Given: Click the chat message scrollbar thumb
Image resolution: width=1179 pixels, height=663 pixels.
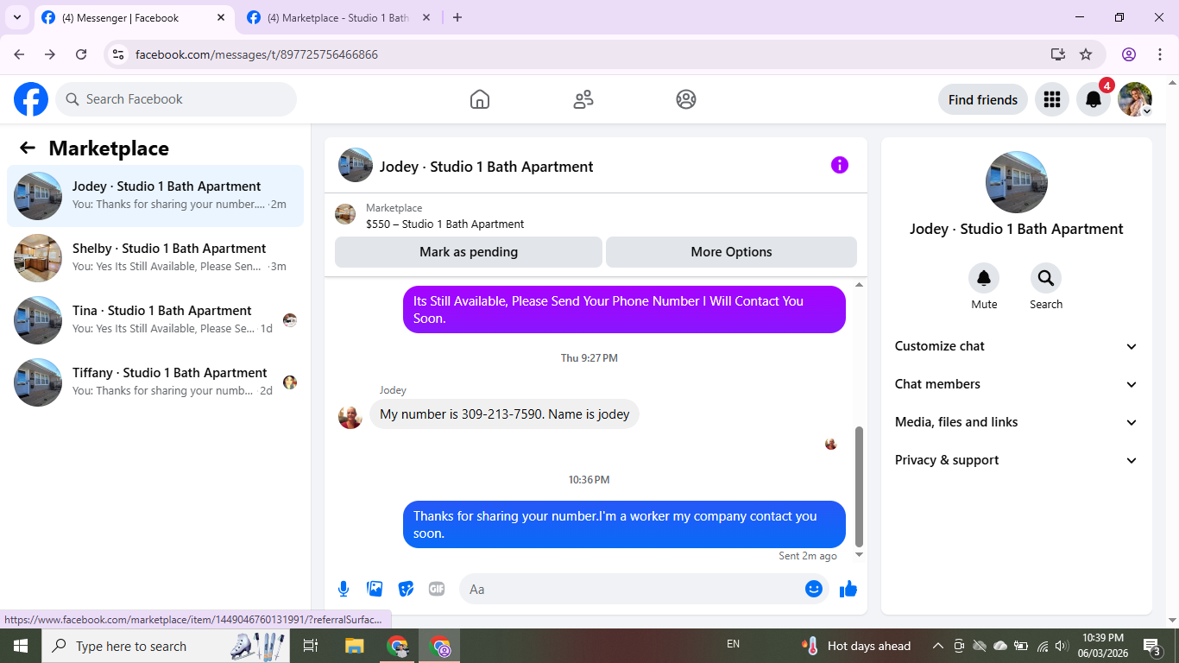Looking at the screenshot, I should point(859,487).
